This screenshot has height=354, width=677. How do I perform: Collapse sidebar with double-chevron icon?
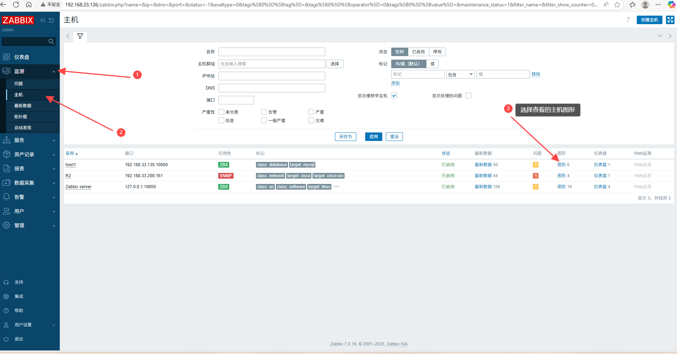click(43, 20)
